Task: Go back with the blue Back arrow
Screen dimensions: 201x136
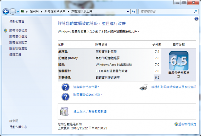Action: click(x=6, y=12)
